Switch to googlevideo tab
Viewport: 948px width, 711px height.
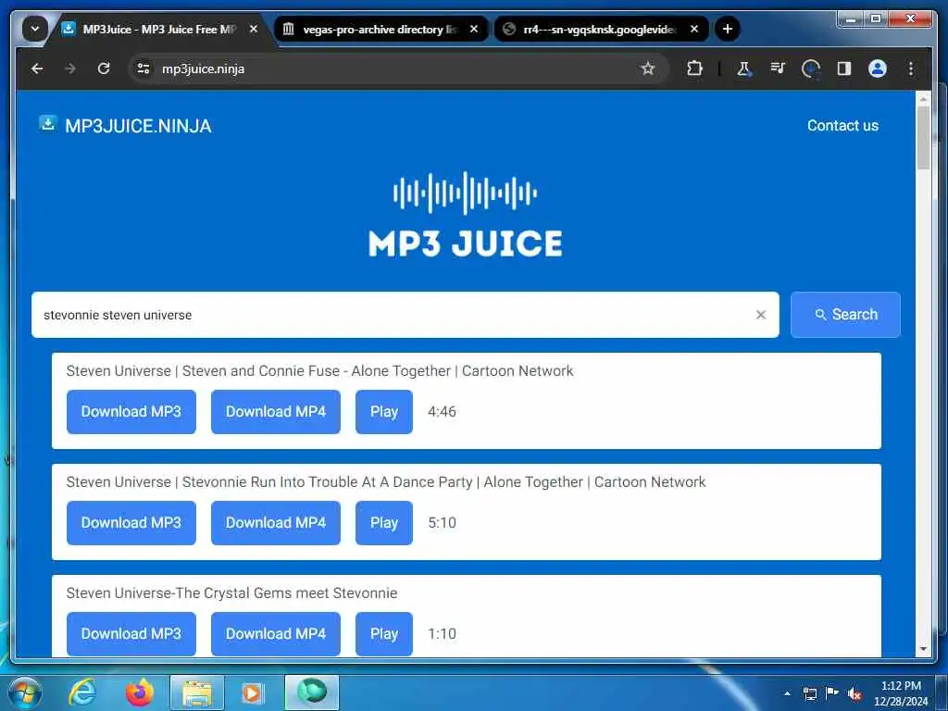pos(601,29)
